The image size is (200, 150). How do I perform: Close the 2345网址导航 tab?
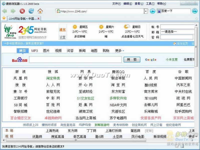click(38, 18)
